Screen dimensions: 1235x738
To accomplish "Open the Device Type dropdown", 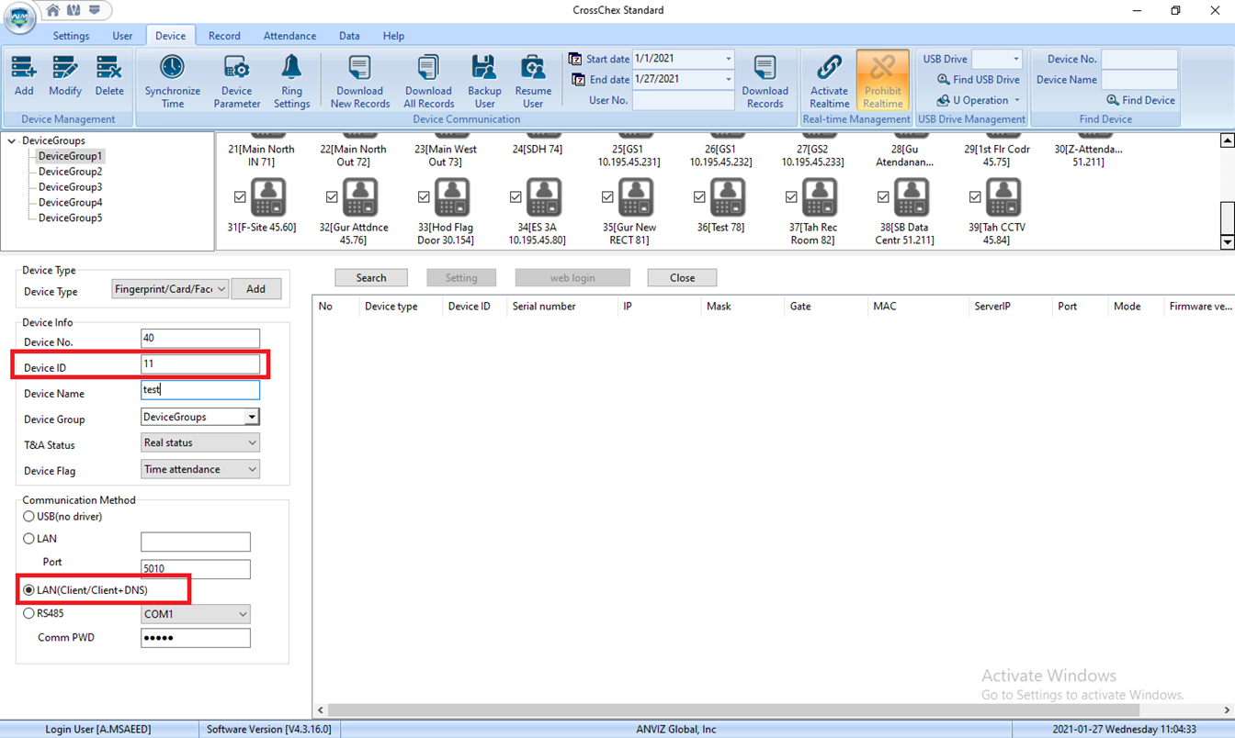I will click(170, 289).
